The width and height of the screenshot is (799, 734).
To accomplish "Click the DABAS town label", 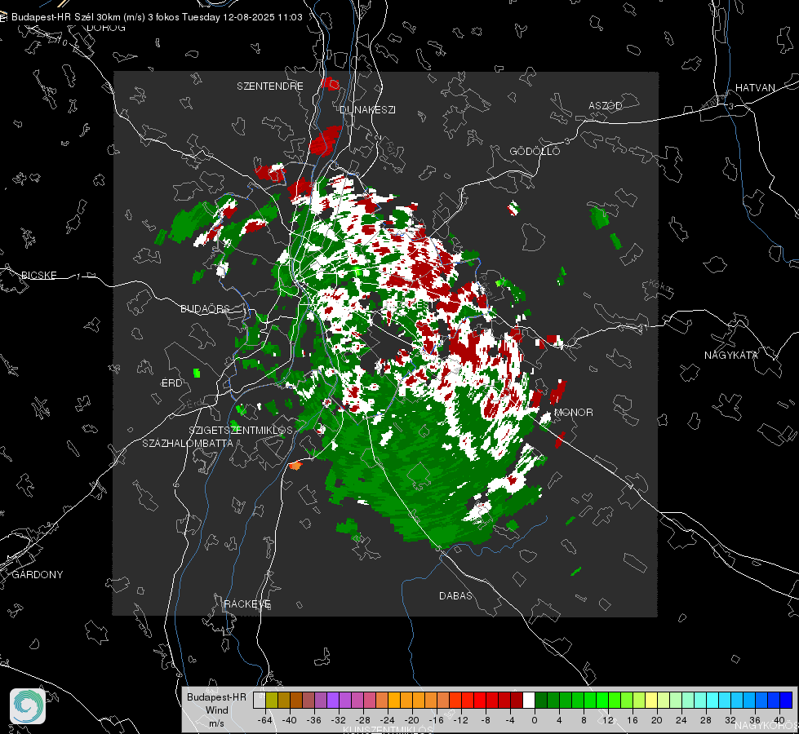I will pos(456,595).
